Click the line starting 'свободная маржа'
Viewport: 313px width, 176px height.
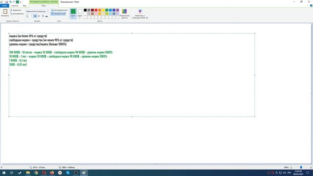(x=41, y=40)
